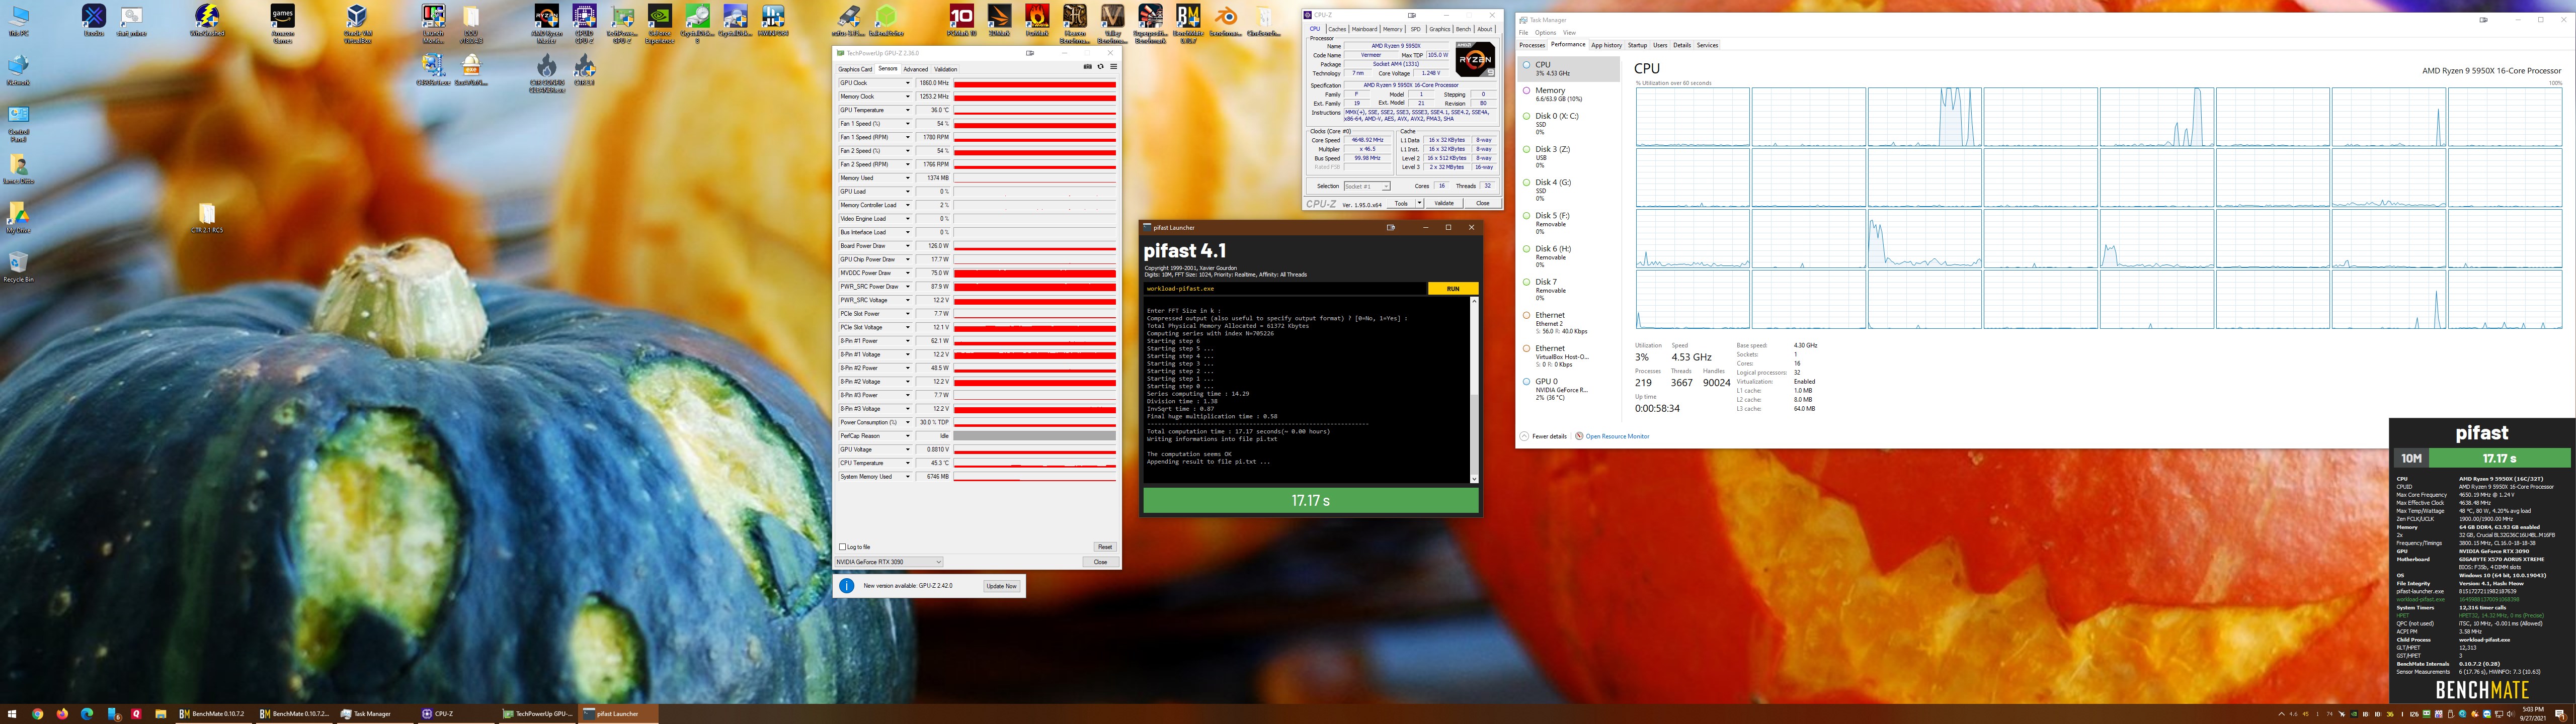Viewport: 2576px width, 724px height.
Task: Open the NVIDIA GeForce RTX 3090 GPU selector
Action: [x=889, y=562]
